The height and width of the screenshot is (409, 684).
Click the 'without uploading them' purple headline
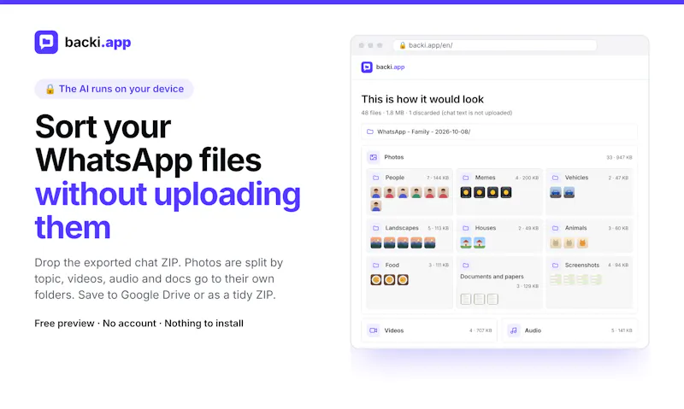point(168,211)
